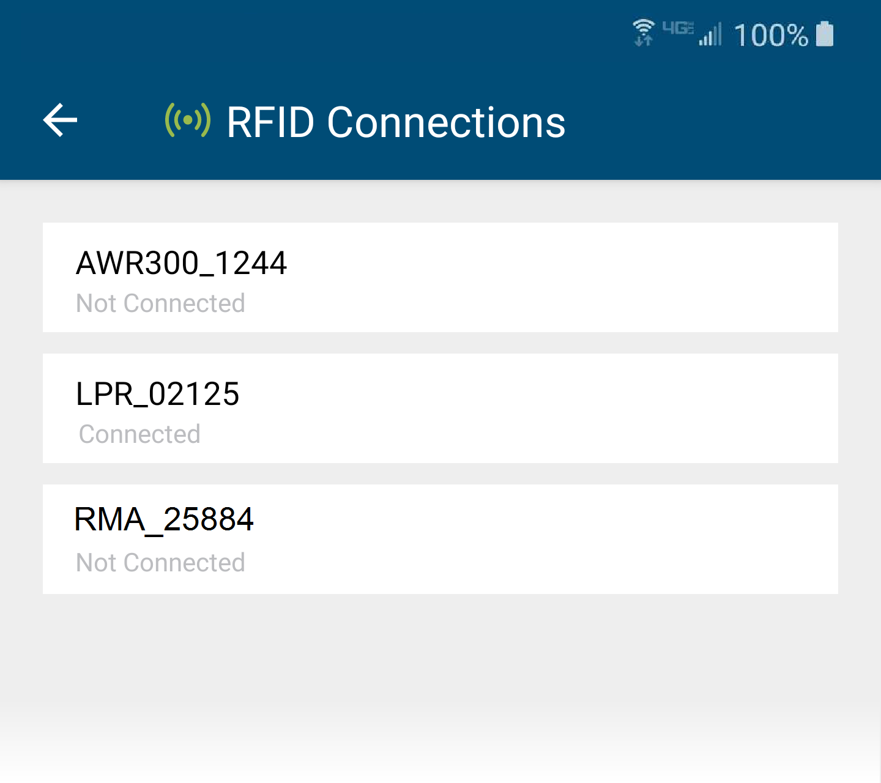Tap Not Connected status under RMA_25884
Screen dimensions: 881x783
[160, 563]
